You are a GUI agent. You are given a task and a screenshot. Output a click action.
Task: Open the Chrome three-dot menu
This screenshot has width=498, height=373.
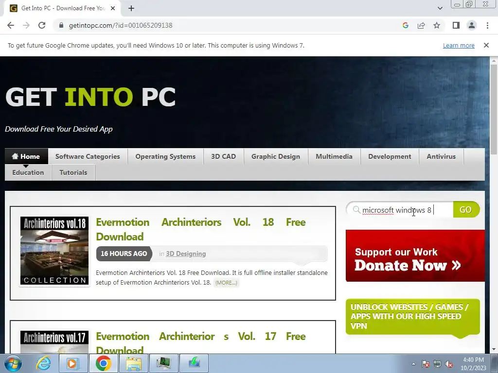click(487, 25)
